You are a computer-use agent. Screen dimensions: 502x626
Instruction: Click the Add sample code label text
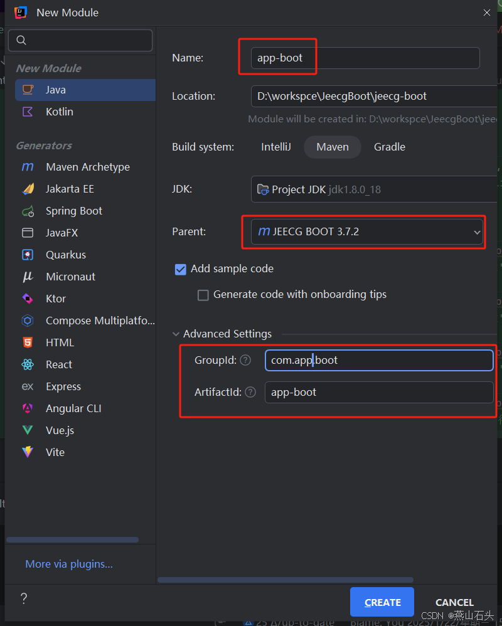pos(232,268)
